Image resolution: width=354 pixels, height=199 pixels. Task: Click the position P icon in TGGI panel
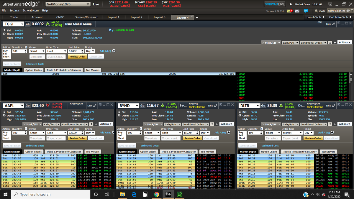(109, 30)
